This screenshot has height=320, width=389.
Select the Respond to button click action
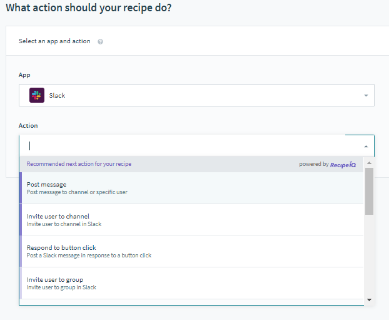pos(191,251)
